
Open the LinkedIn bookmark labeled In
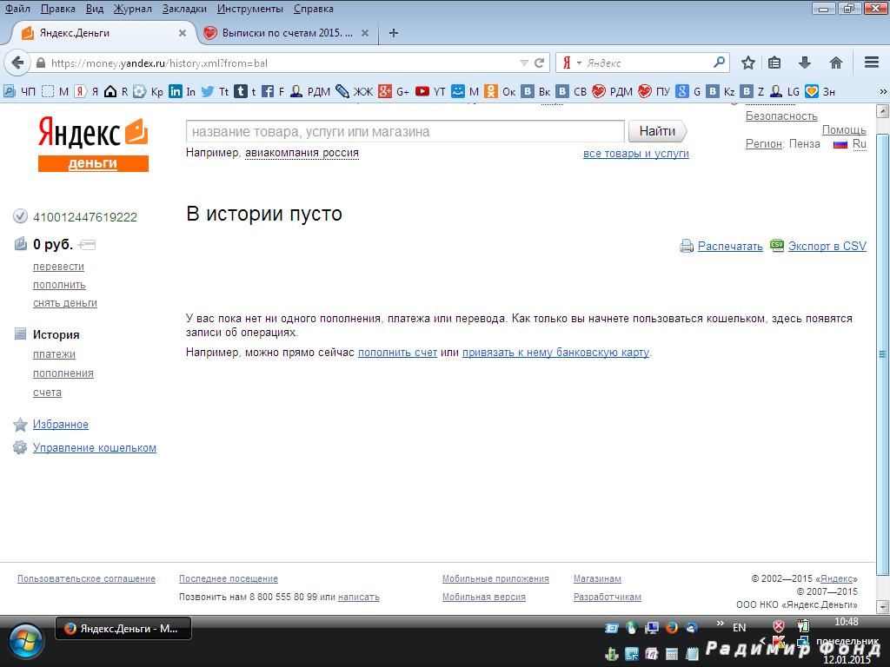tap(182, 91)
